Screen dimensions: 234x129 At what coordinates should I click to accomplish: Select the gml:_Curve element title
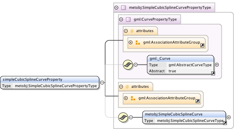[160, 58]
